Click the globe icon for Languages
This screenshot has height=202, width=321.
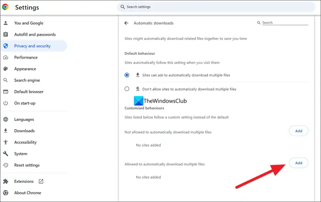pos(6,119)
